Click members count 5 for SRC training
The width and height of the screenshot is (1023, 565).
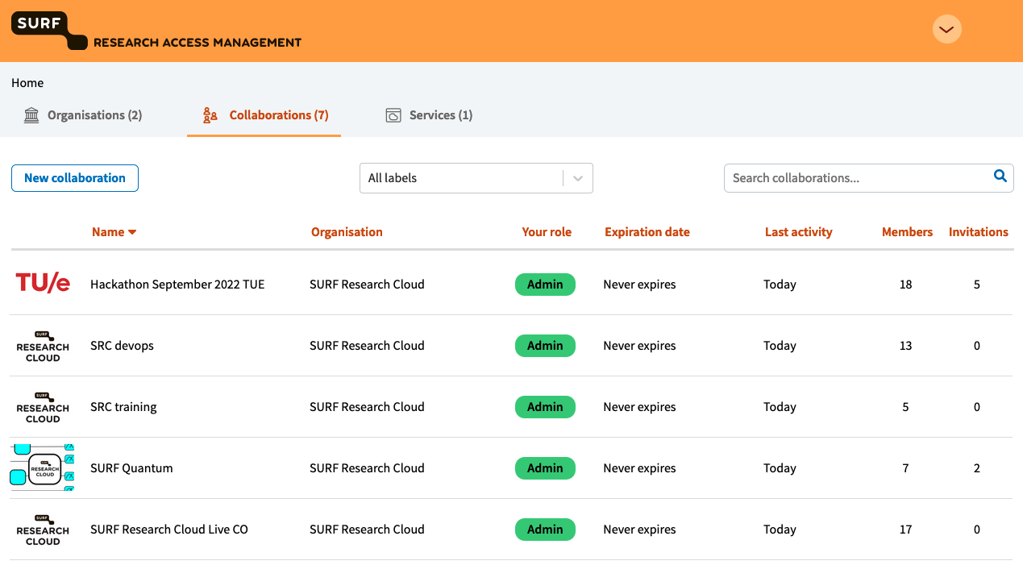click(906, 407)
